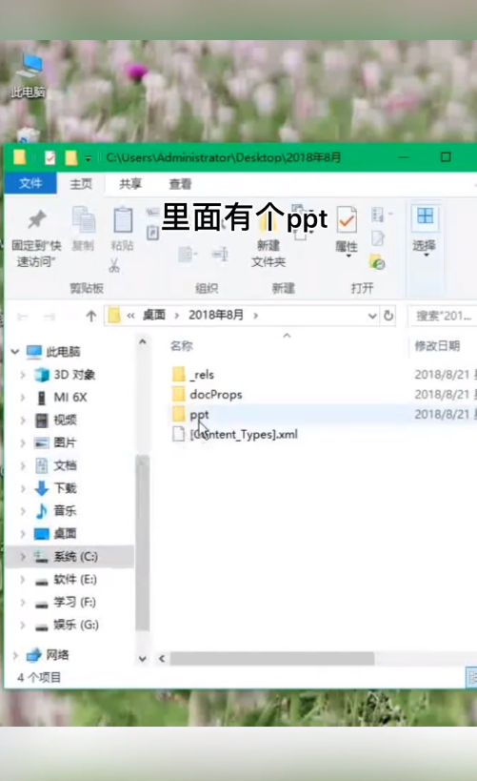Viewport: 477px width, 781px height.
Task: Switch to the 查看 ribbon tab
Action: tap(180, 184)
